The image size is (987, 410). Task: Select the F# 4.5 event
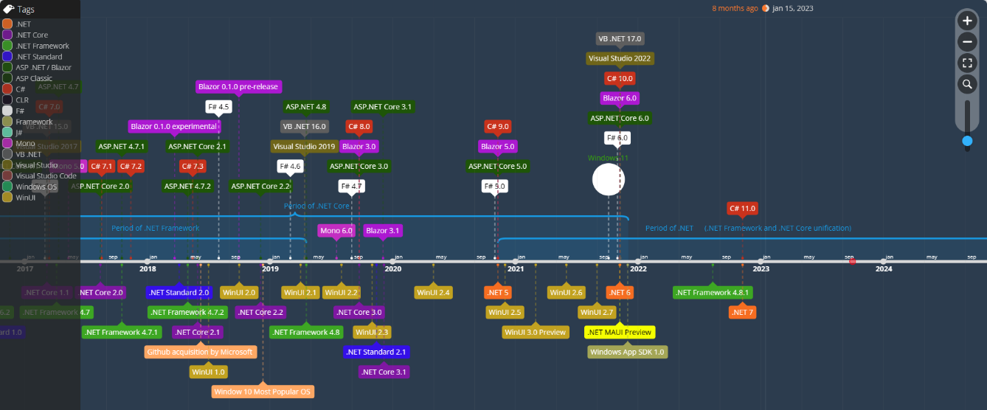(x=219, y=106)
